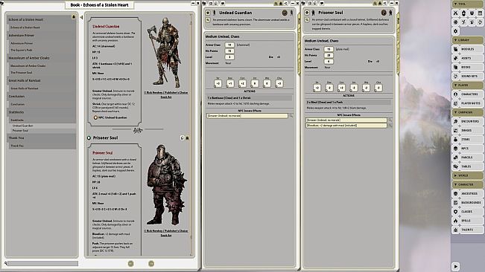Viewport: 485px width, 272px height.
Task: Open the Items list
Action: (x=467, y=140)
